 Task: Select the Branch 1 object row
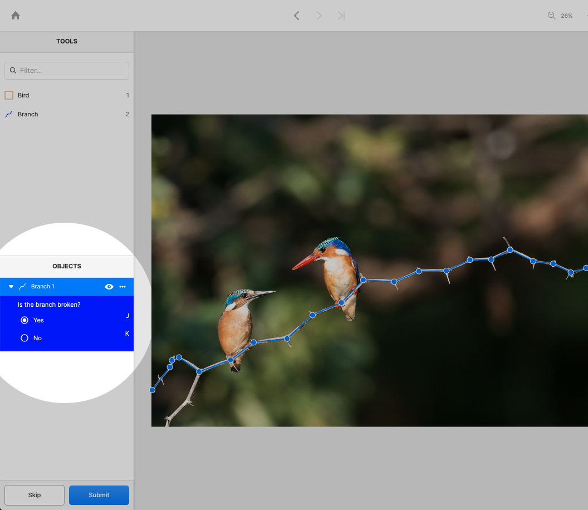pos(67,287)
